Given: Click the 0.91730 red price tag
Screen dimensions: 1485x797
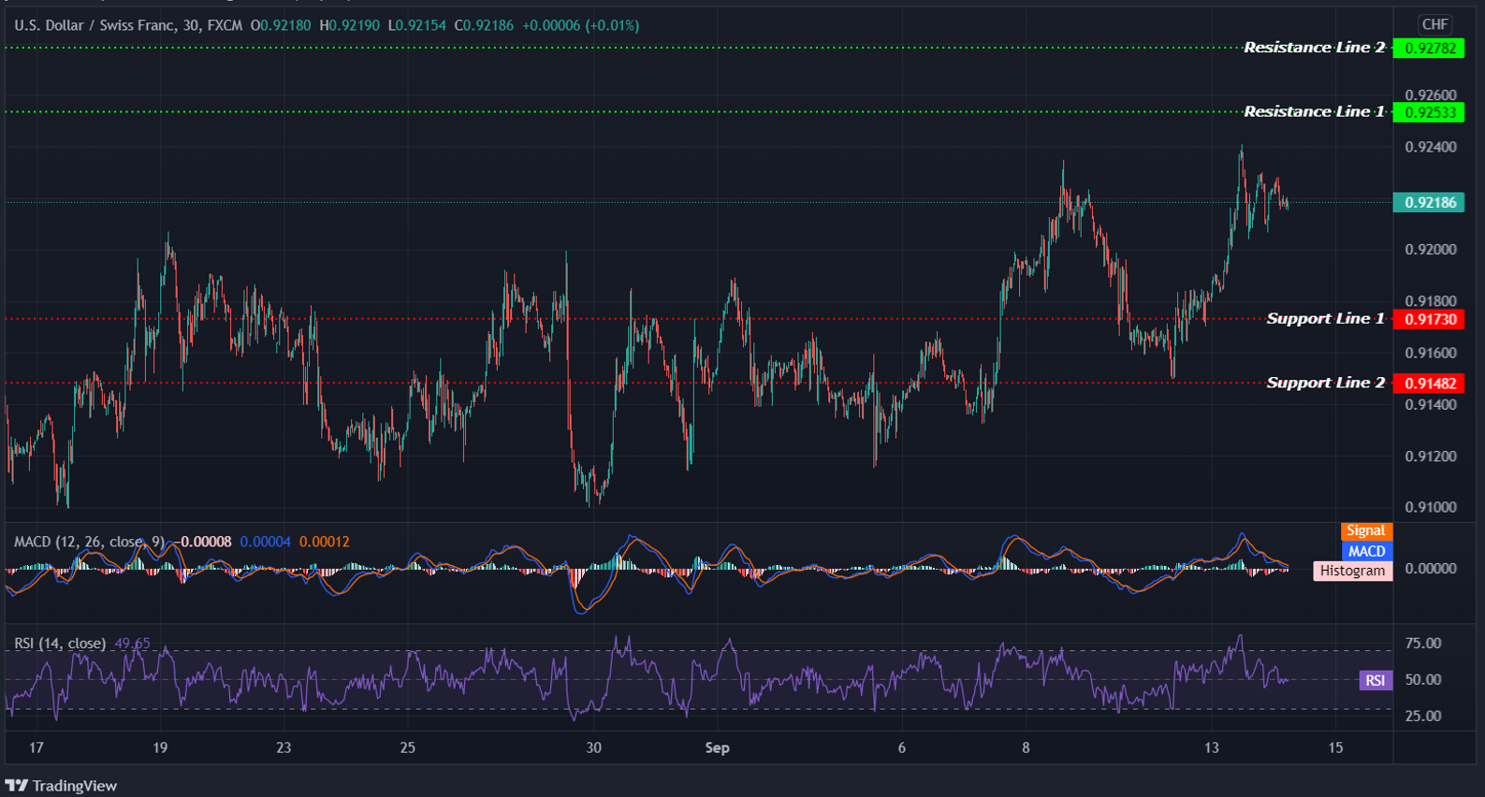Looking at the screenshot, I should (x=1429, y=319).
